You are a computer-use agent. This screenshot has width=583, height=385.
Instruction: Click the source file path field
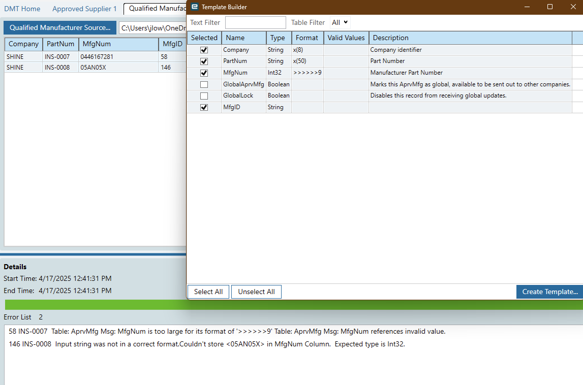click(x=153, y=28)
